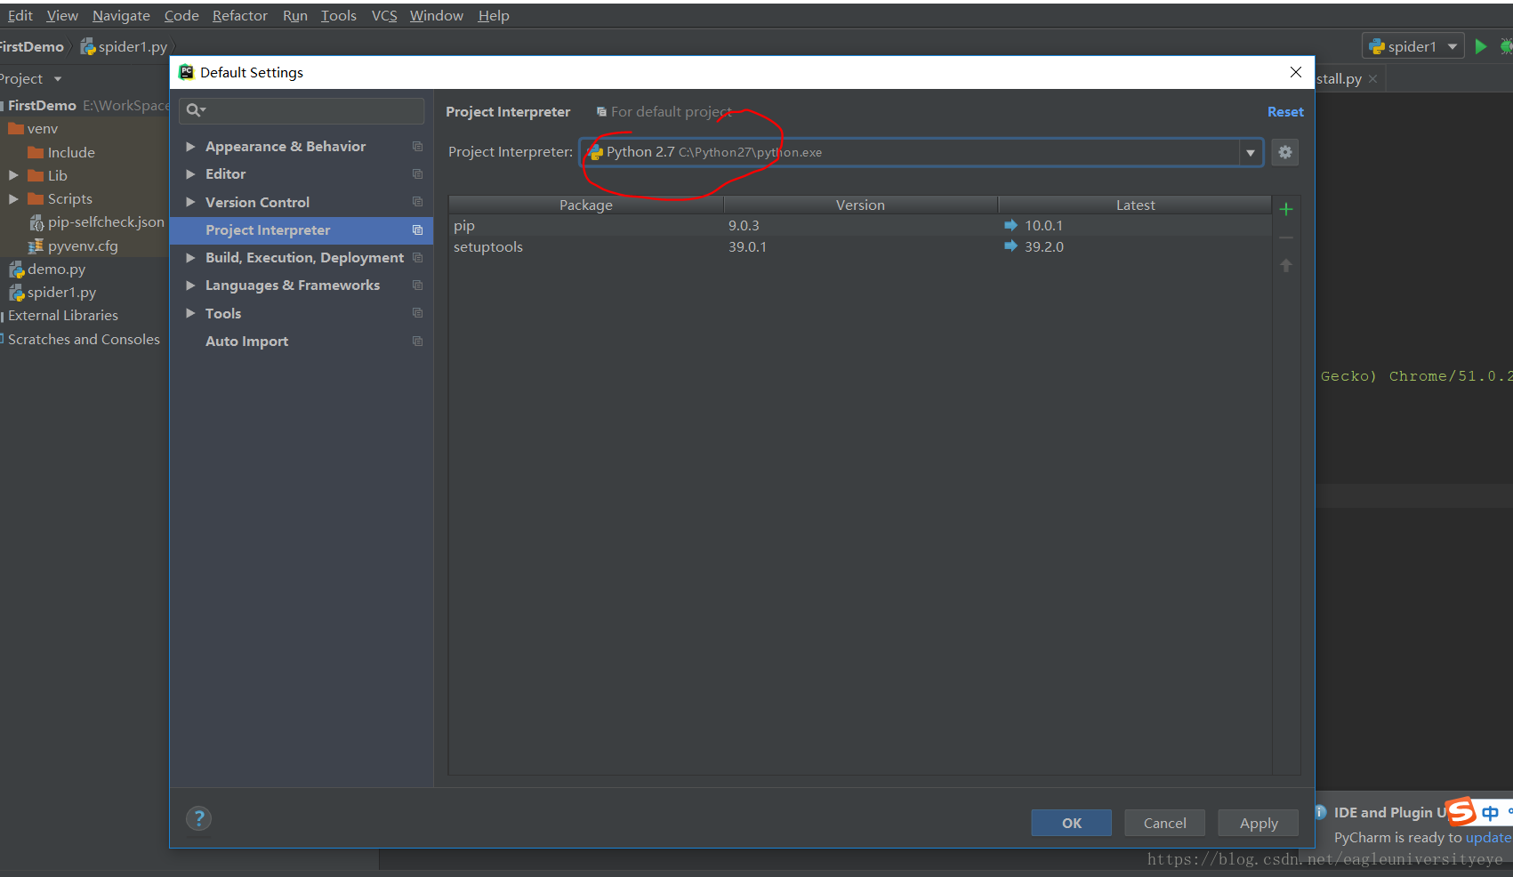Click the OK button
Image resolution: width=1513 pixels, height=877 pixels.
coord(1072,823)
